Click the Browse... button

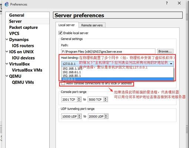[x=165, y=51]
